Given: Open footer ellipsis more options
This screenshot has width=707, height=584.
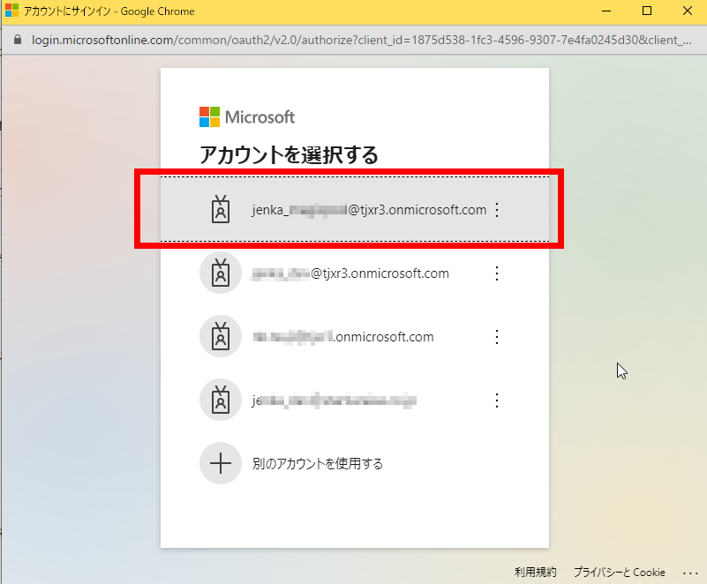Looking at the screenshot, I should 690,573.
